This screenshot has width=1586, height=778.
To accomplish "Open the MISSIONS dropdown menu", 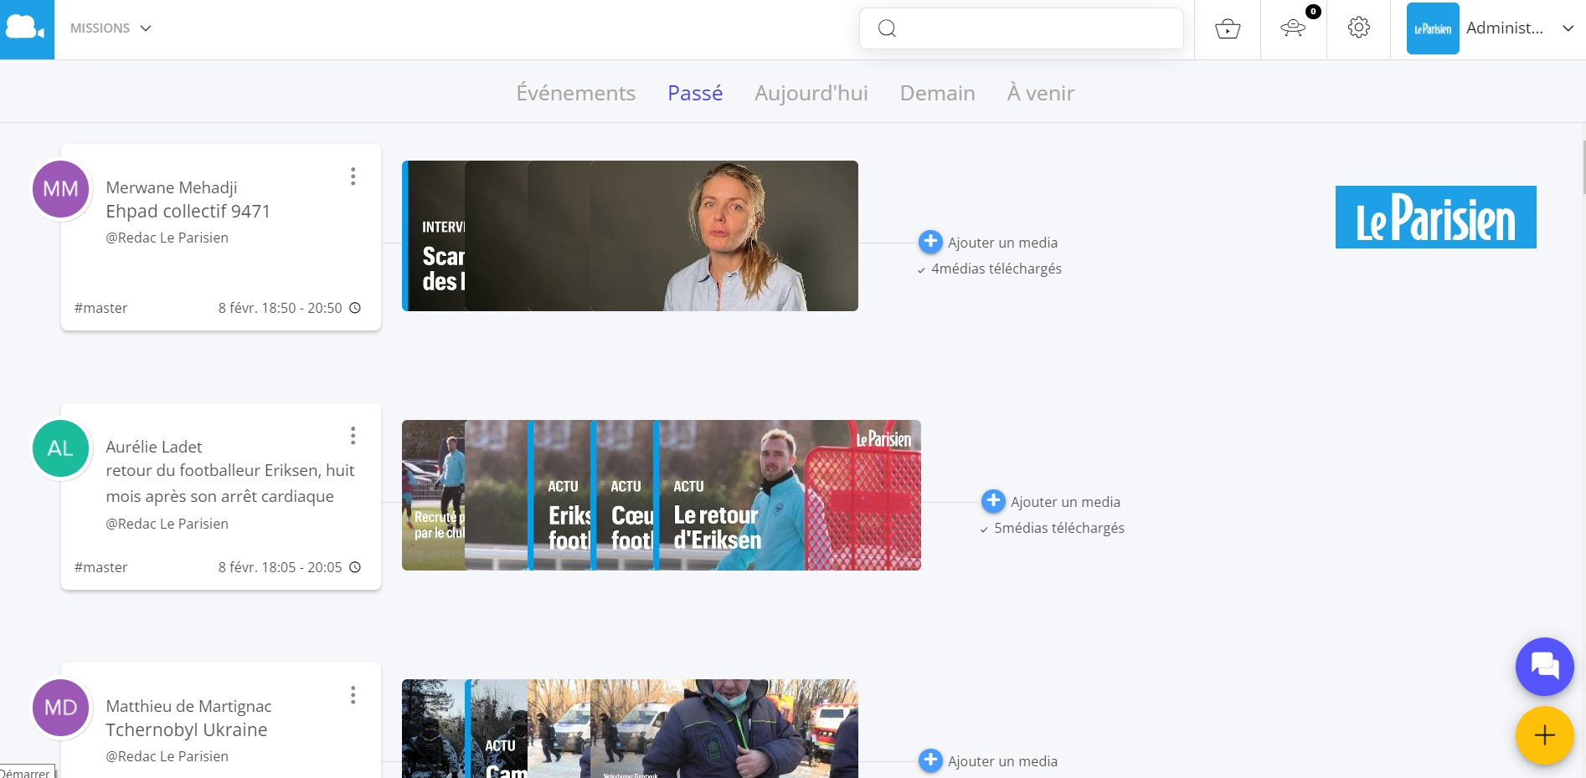I will tap(111, 28).
